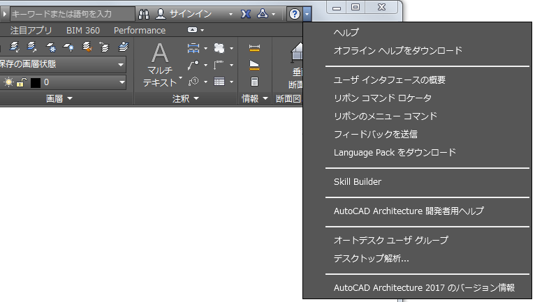Click the サインイン sign-in text button
Screen dimensions: 535x302
point(191,14)
